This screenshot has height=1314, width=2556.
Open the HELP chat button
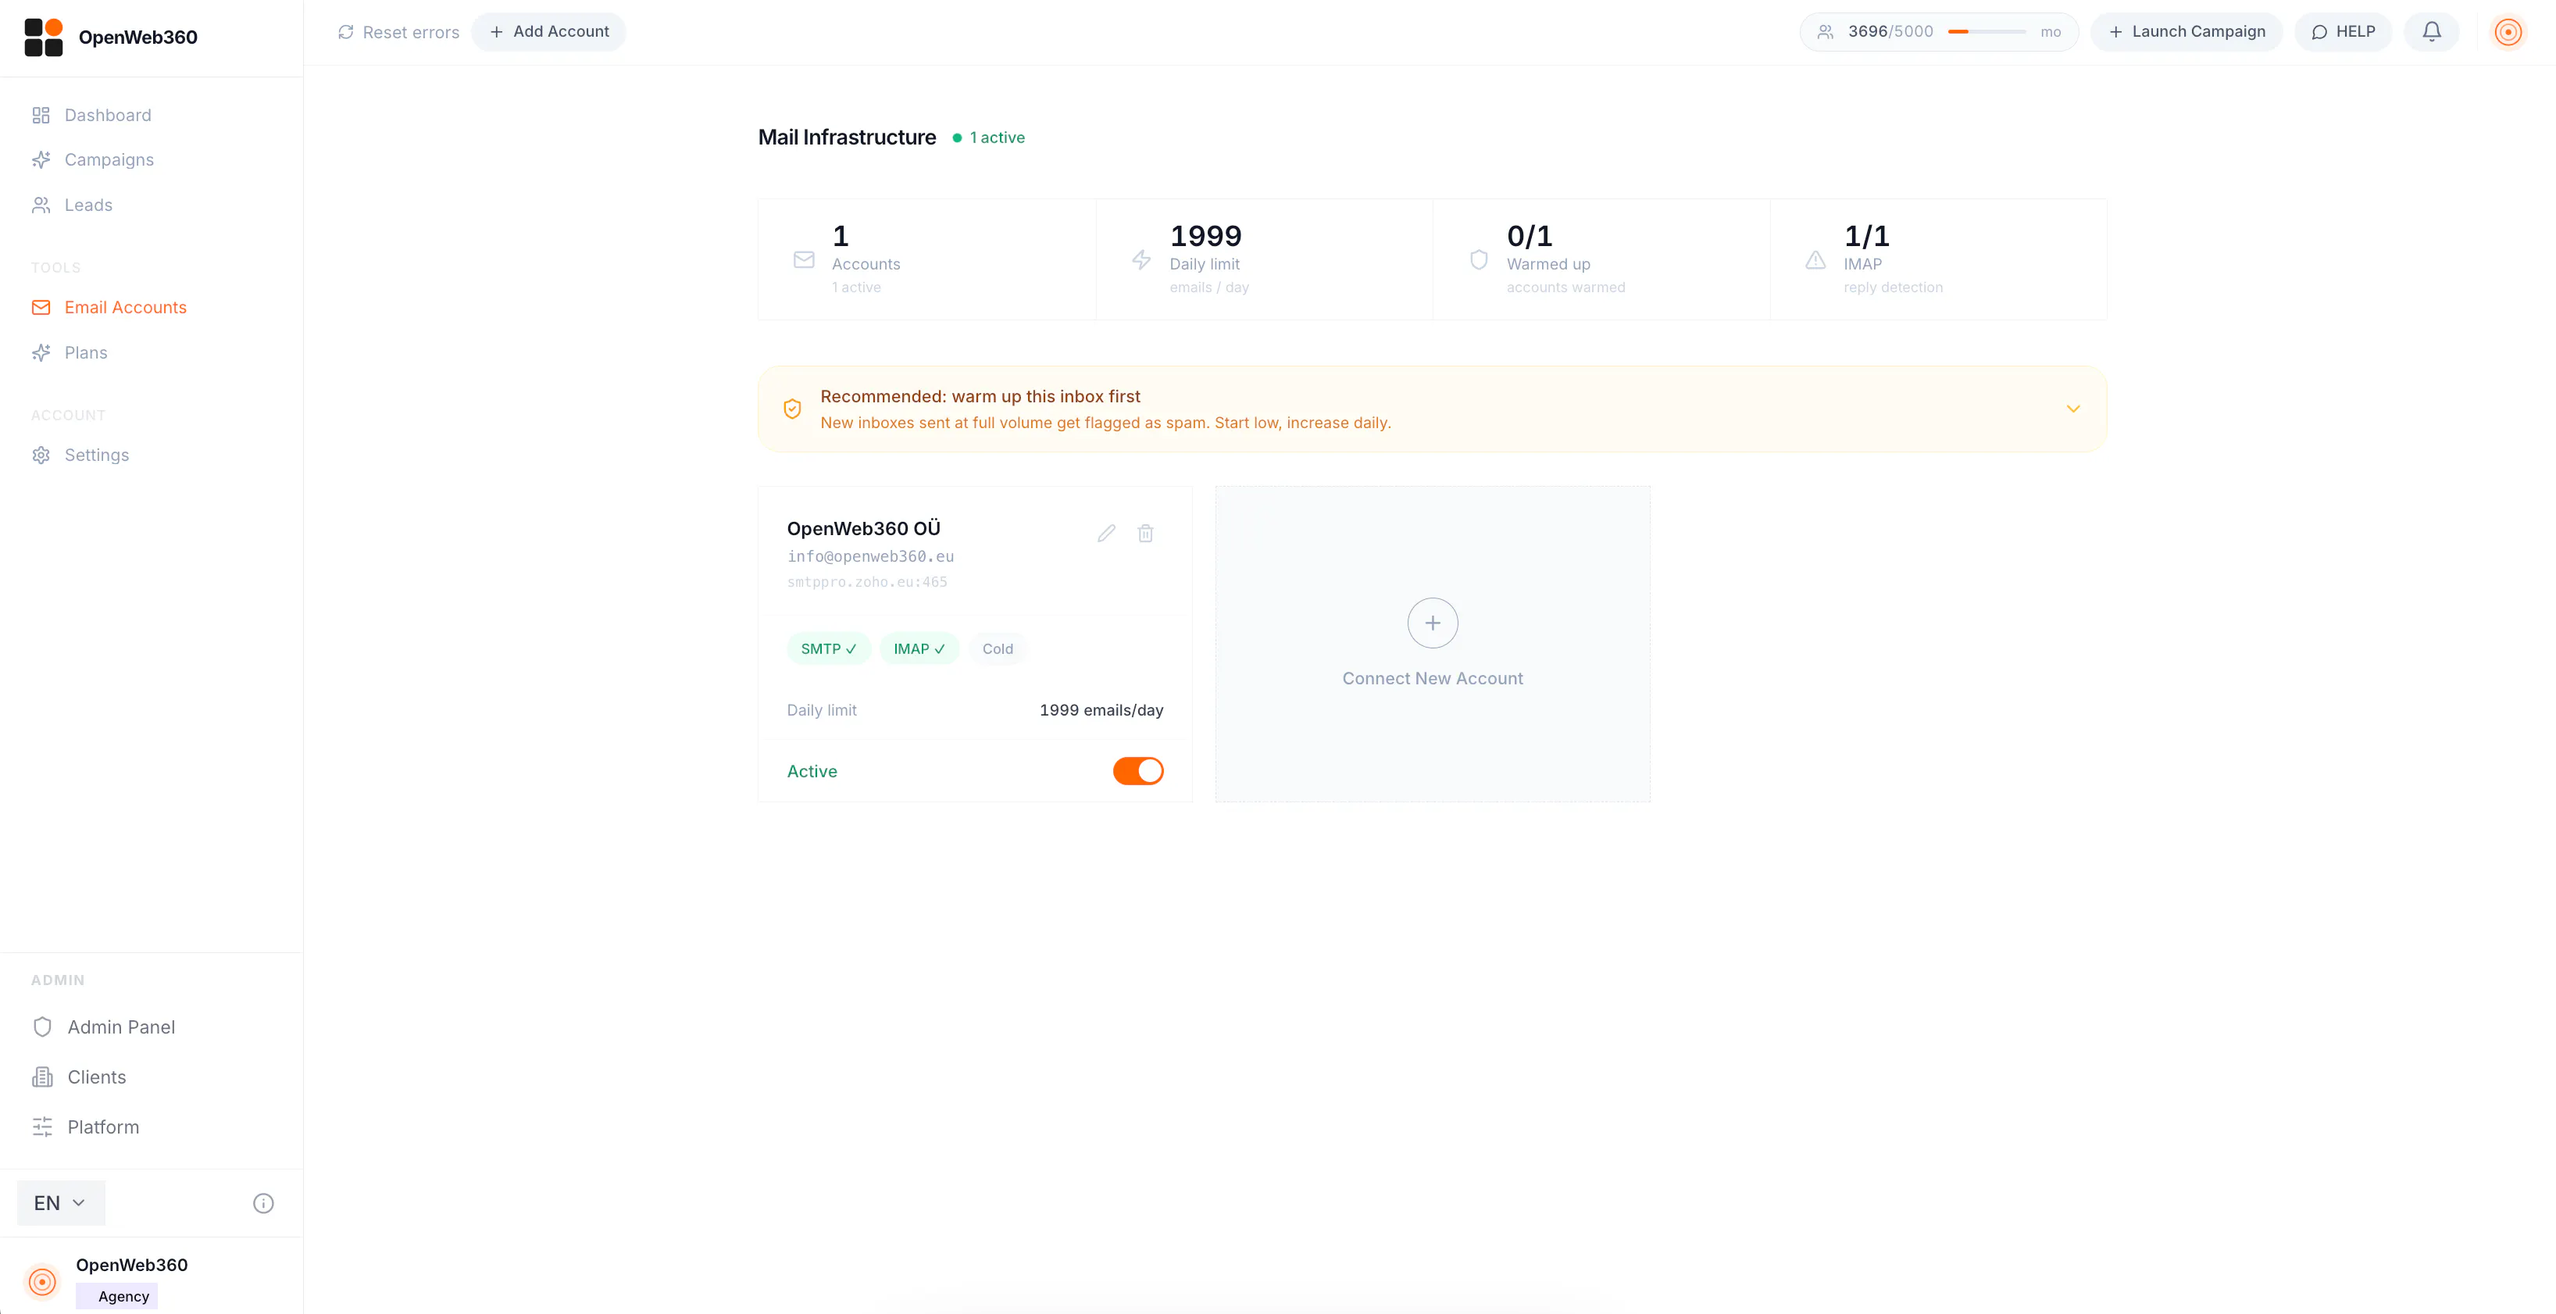tap(2343, 32)
